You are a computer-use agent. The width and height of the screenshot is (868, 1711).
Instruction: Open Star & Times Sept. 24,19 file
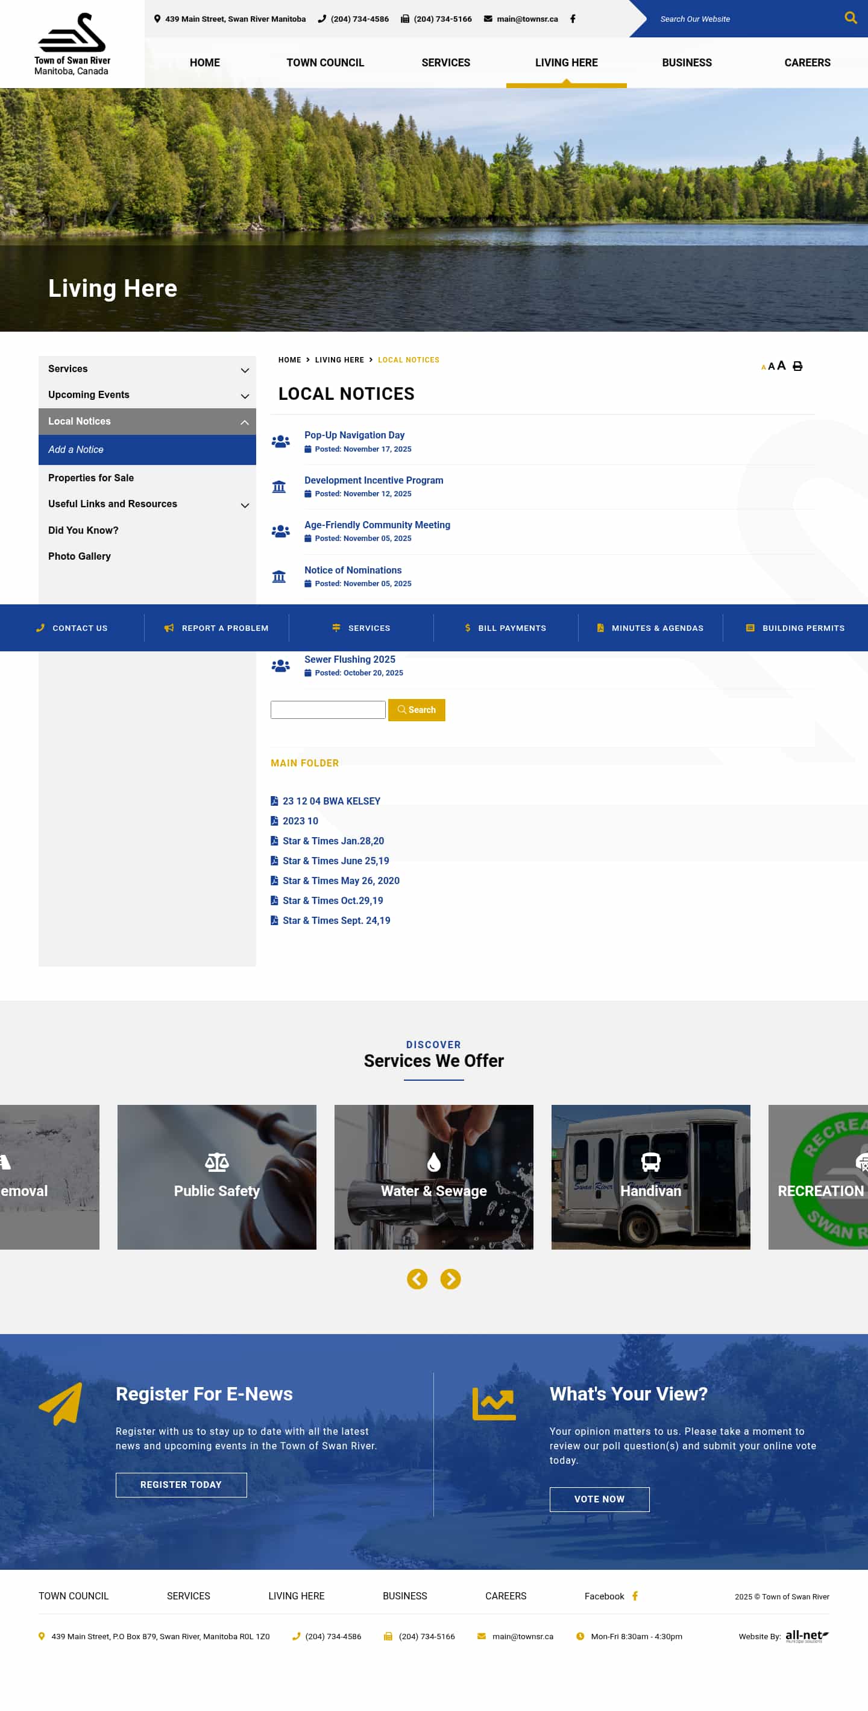coord(336,920)
